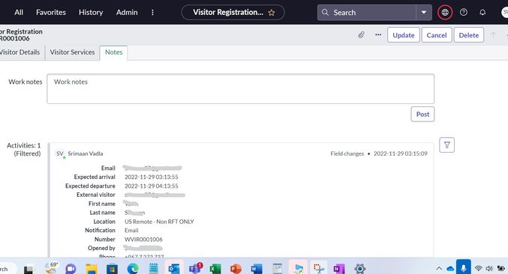Switch to the Visitor Details tab
The width and height of the screenshot is (508, 274).
click(x=20, y=52)
